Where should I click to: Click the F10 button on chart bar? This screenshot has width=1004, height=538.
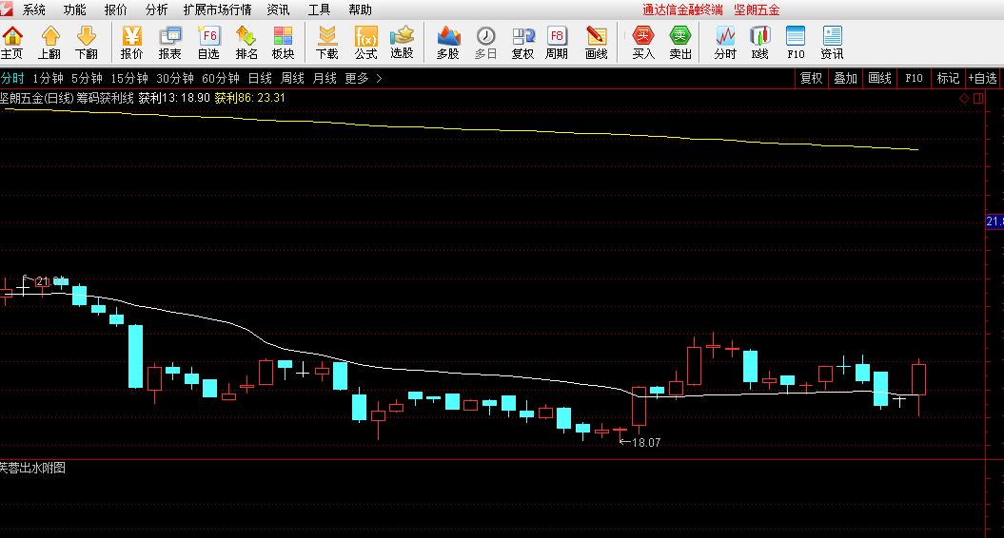click(914, 78)
